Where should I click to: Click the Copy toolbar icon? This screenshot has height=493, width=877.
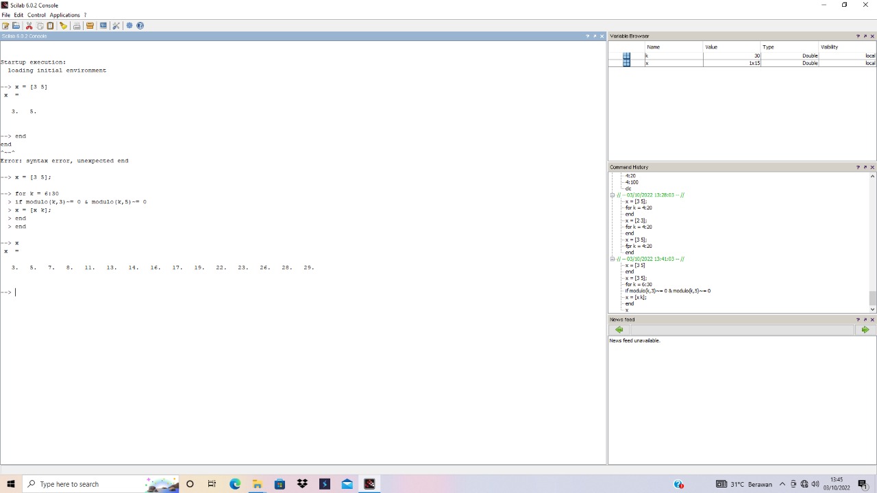[x=40, y=25]
